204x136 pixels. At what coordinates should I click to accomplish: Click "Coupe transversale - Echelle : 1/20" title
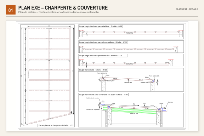[x=93, y=70]
